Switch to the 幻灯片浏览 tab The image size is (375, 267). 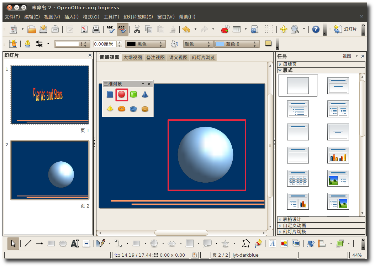(x=203, y=57)
